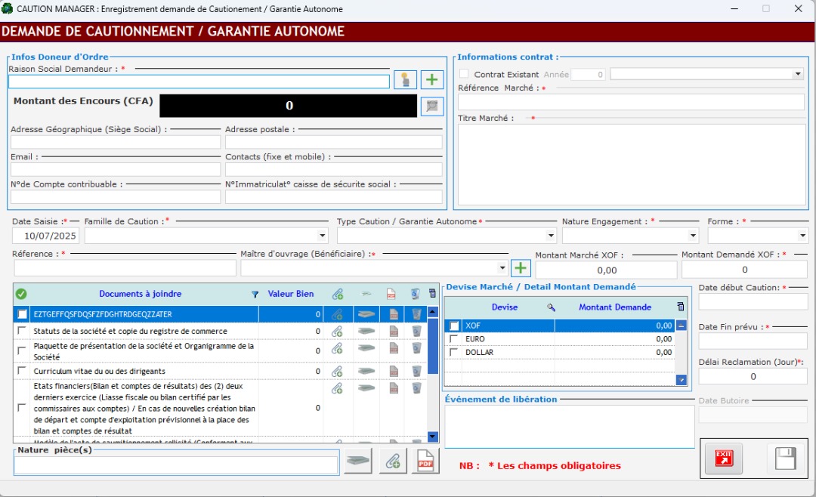Open the Forme dropdown list
This screenshot has height=497, width=816.
click(x=802, y=236)
